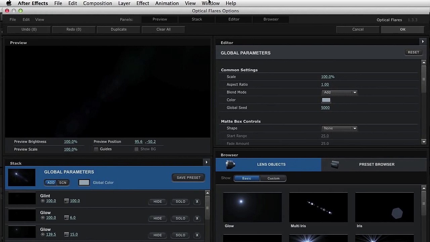Switch to Preset Browser tab

[x=374, y=164]
